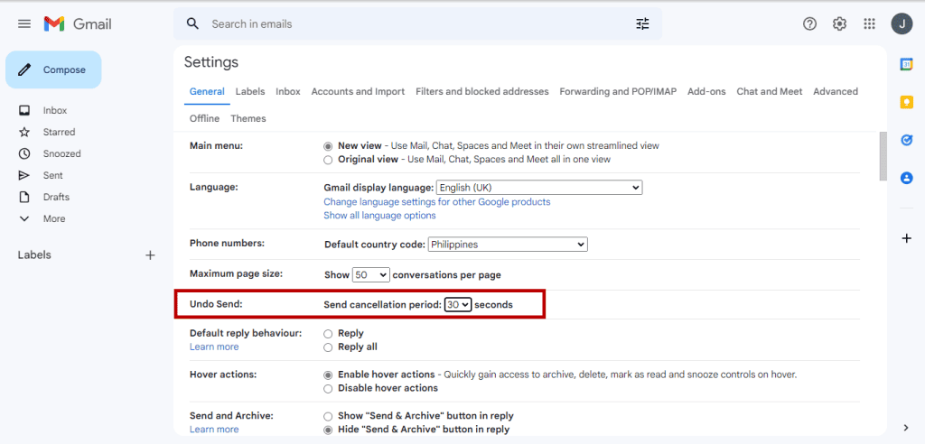Click the Labels heading in the sidebar
This screenshot has width=925, height=444.
34,255
